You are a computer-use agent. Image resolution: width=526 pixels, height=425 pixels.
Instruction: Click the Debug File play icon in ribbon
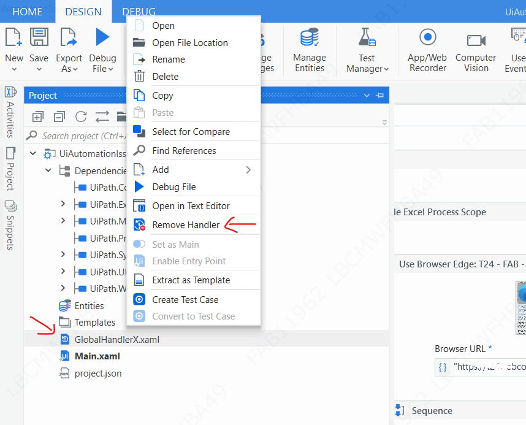pyautogui.click(x=102, y=37)
